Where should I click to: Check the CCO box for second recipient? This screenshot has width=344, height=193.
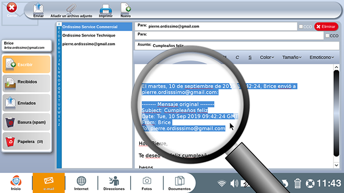click(x=327, y=35)
